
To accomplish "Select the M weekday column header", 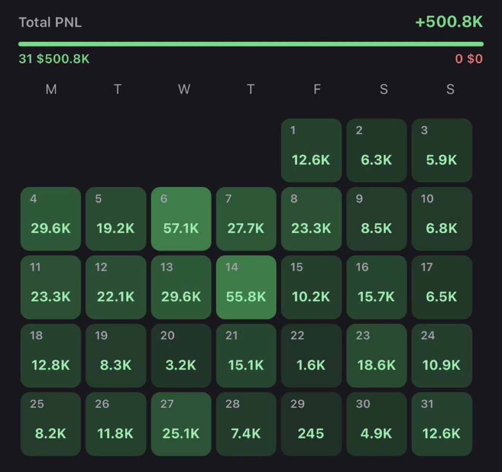I will click(51, 90).
